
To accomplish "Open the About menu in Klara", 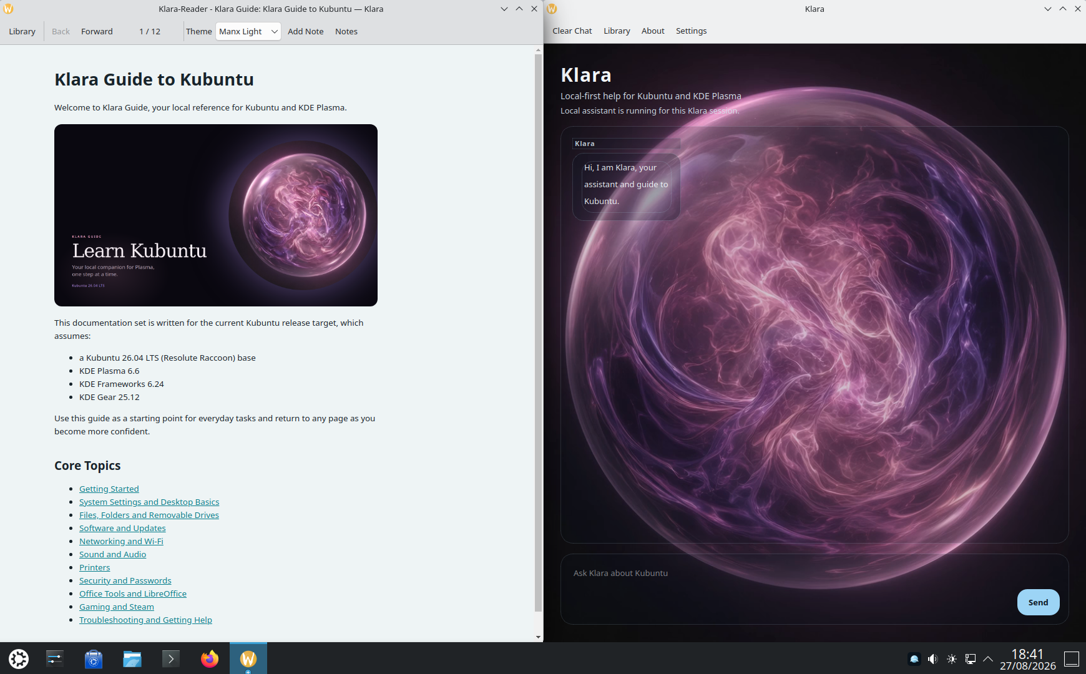I will tap(653, 31).
